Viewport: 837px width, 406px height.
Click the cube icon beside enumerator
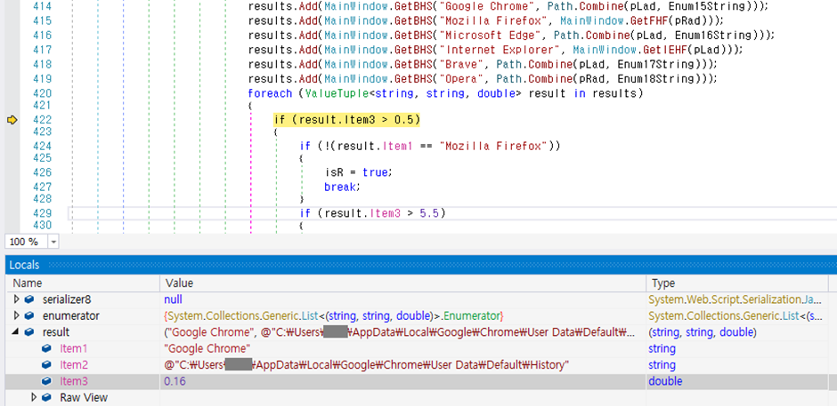29,316
